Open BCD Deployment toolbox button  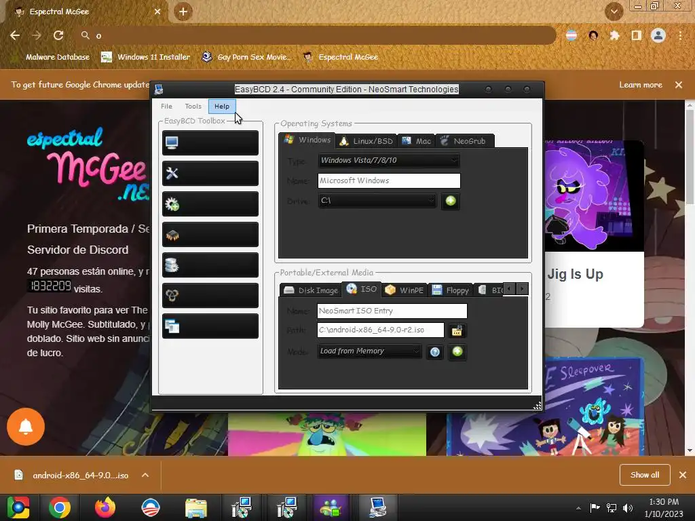click(x=210, y=296)
